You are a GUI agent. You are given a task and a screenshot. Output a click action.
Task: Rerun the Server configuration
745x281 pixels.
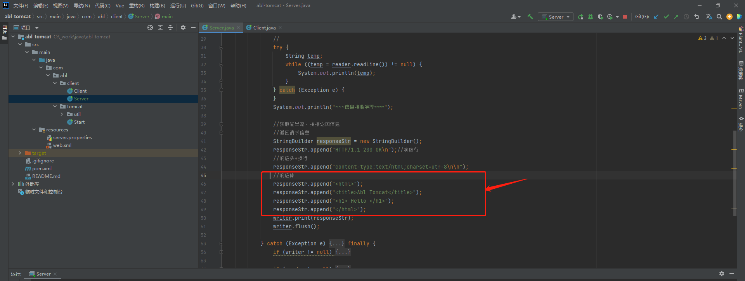tap(580, 17)
